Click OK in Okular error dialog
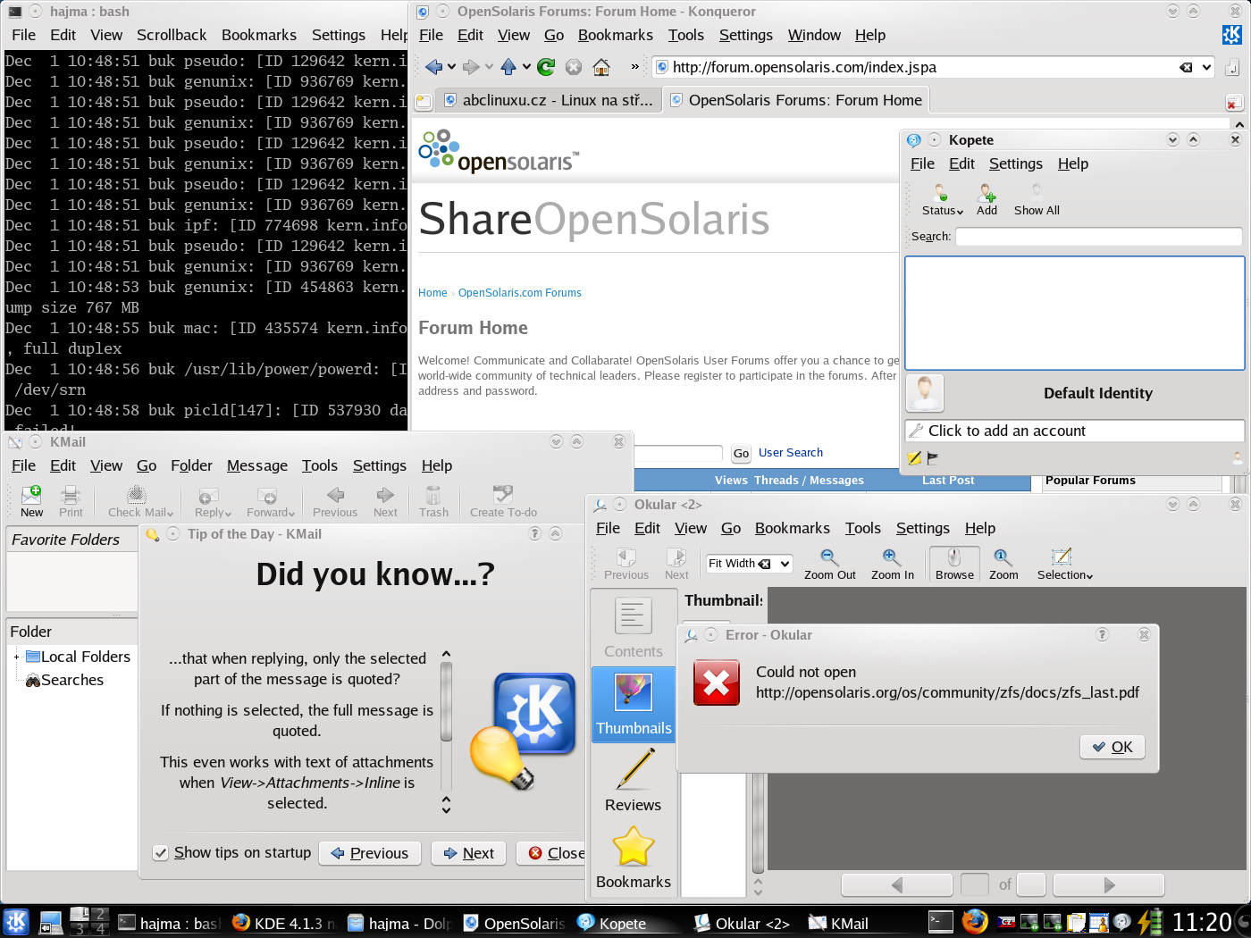Screen dimensions: 1251x938 coord(1112,747)
